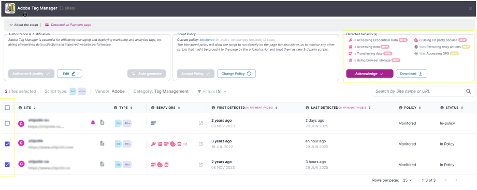
Task: Click the cookie behavior icon in the 18 JUL 2022 row
Action: click(x=173, y=144)
